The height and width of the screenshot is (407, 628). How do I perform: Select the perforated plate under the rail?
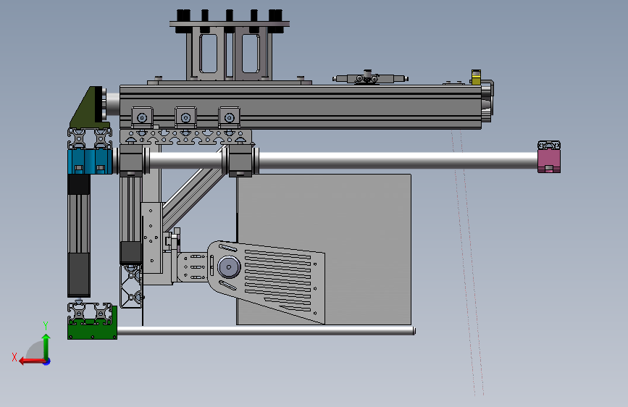[185, 137]
